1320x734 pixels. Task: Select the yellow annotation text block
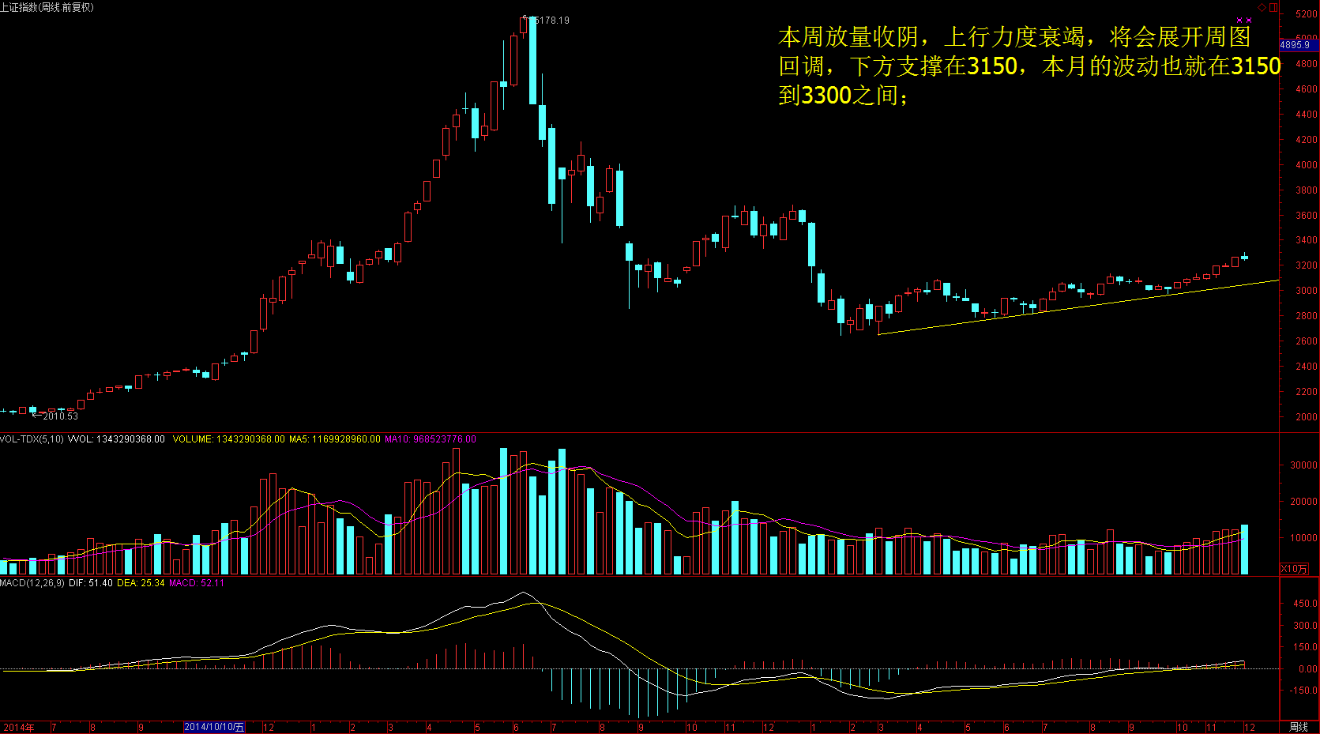tap(1027, 66)
